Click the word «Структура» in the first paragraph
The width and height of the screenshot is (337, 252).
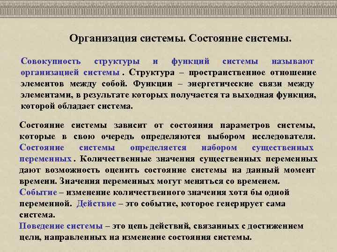152,73
